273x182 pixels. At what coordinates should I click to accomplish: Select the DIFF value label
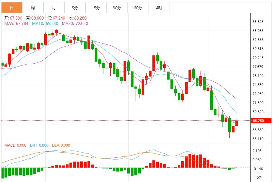39,145
